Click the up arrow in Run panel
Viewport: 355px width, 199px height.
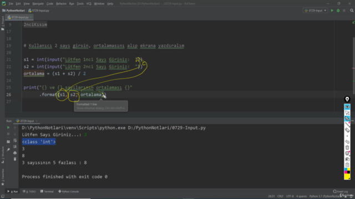pos(15,128)
